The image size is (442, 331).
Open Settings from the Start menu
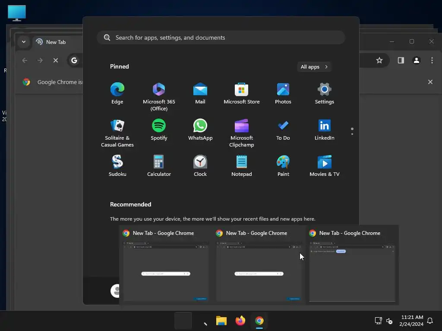pyautogui.click(x=325, y=94)
